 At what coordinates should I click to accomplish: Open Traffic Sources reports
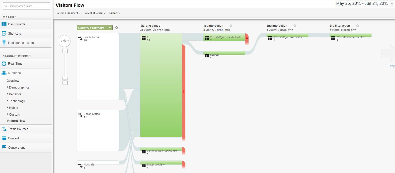point(18,129)
